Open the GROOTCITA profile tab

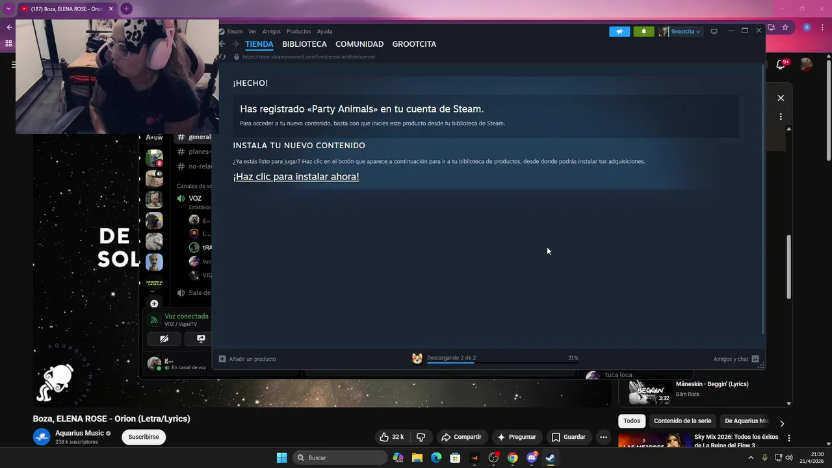414,44
